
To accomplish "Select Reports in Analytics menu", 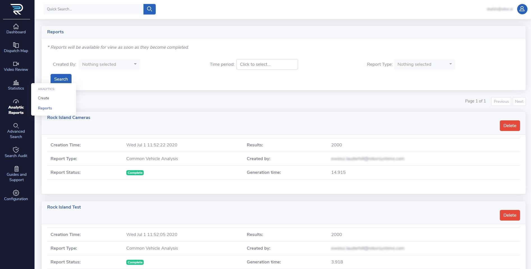I will [45, 108].
